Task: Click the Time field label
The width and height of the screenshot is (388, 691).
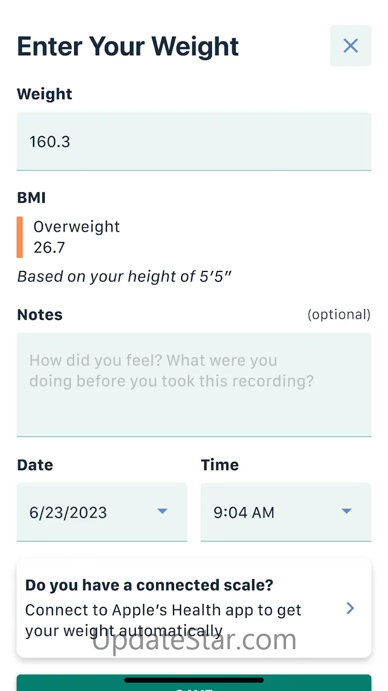Action: 220,465
